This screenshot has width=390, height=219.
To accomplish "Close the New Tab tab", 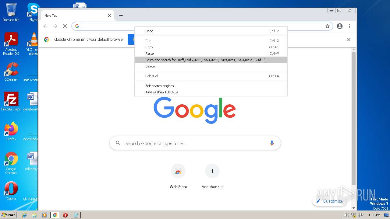I will (x=109, y=16).
